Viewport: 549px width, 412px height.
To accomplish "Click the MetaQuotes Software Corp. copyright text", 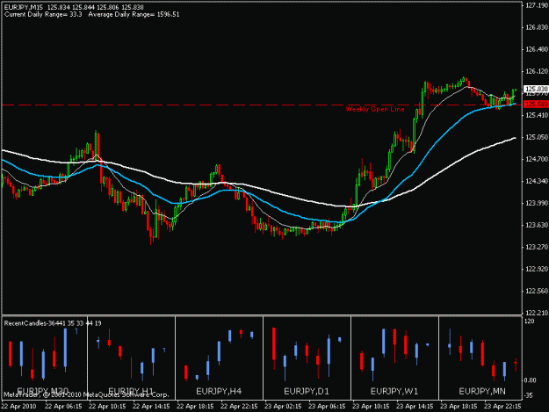I will [x=86, y=394].
